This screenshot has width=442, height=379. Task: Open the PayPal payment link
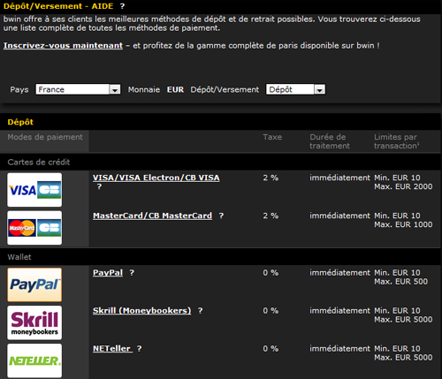(108, 273)
